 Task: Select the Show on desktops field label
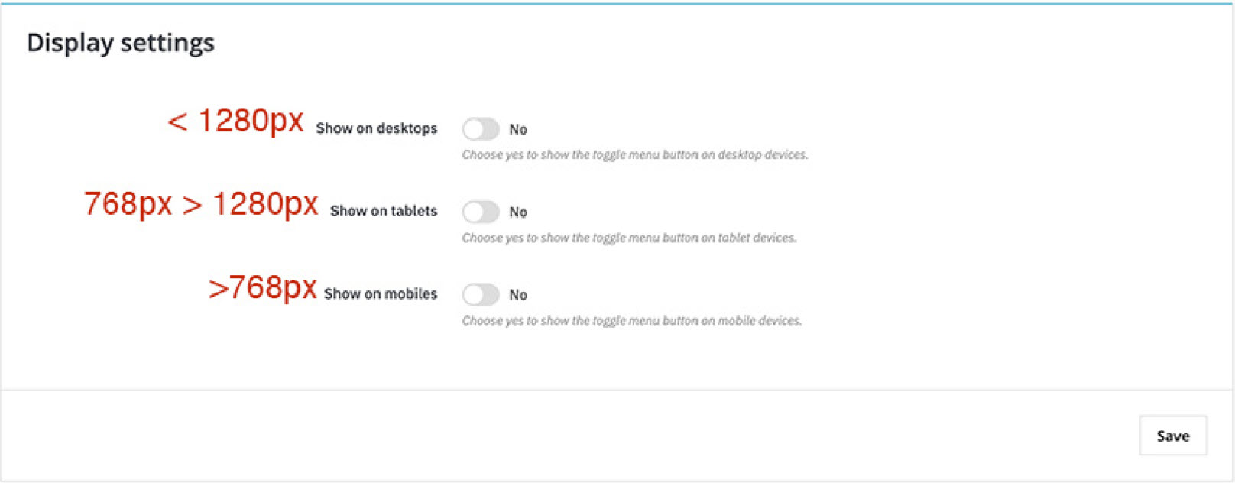(x=377, y=128)
